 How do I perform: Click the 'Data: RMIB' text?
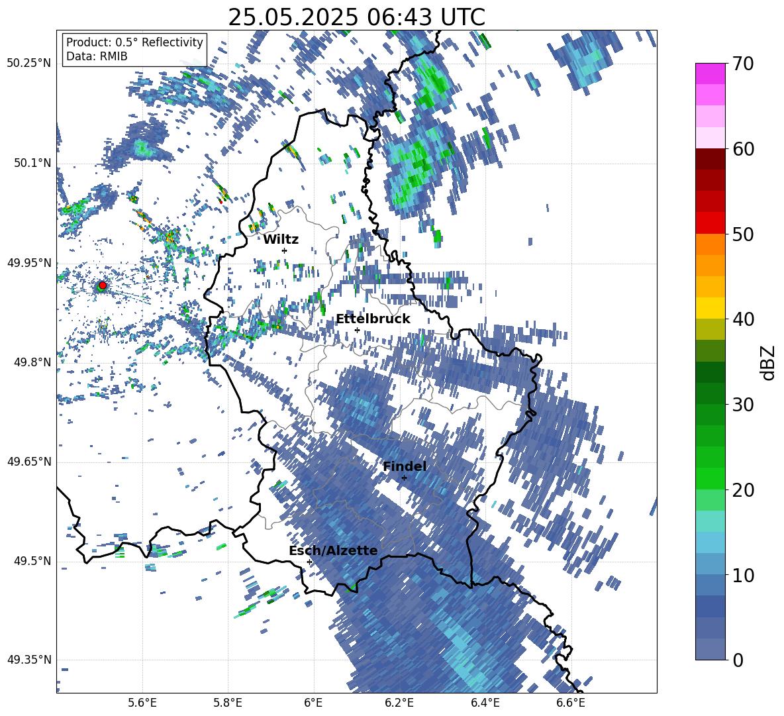(x=97, y=56)
